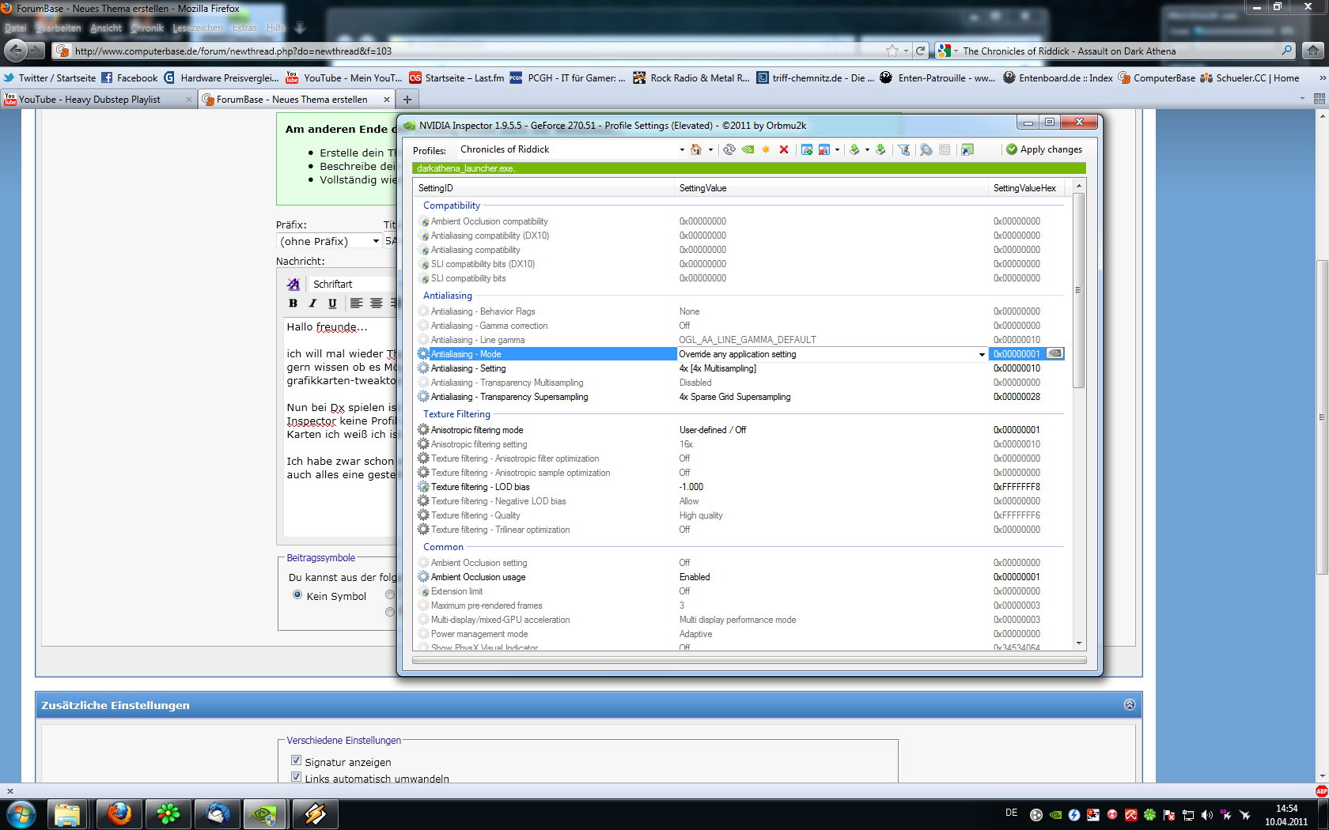Image resolution: width=1329 pixels, height=830 pixels.
Task: Switch to YouTube Heavy Dubstep Playlist tab
Action: pos(98,99)
